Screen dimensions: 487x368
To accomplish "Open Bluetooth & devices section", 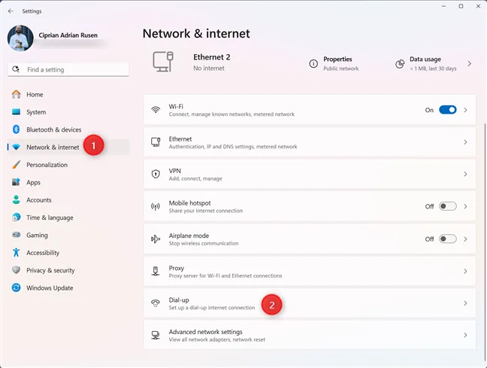I will click(68, 129).
